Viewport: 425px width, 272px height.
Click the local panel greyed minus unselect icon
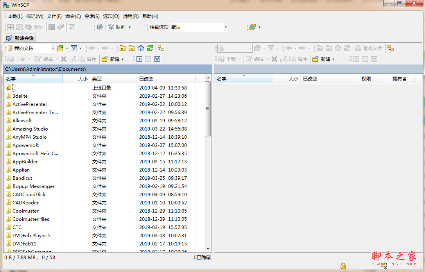click(x=148, y=59)
